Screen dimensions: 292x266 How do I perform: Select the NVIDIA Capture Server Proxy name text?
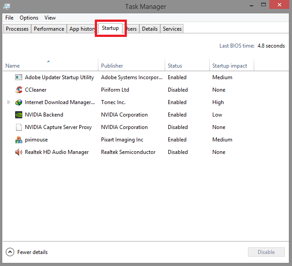coord(58,127)
